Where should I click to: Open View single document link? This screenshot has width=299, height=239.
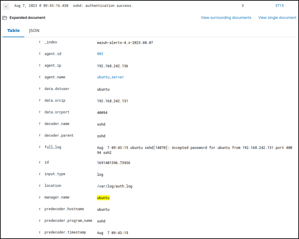click(x=277, y=18)
